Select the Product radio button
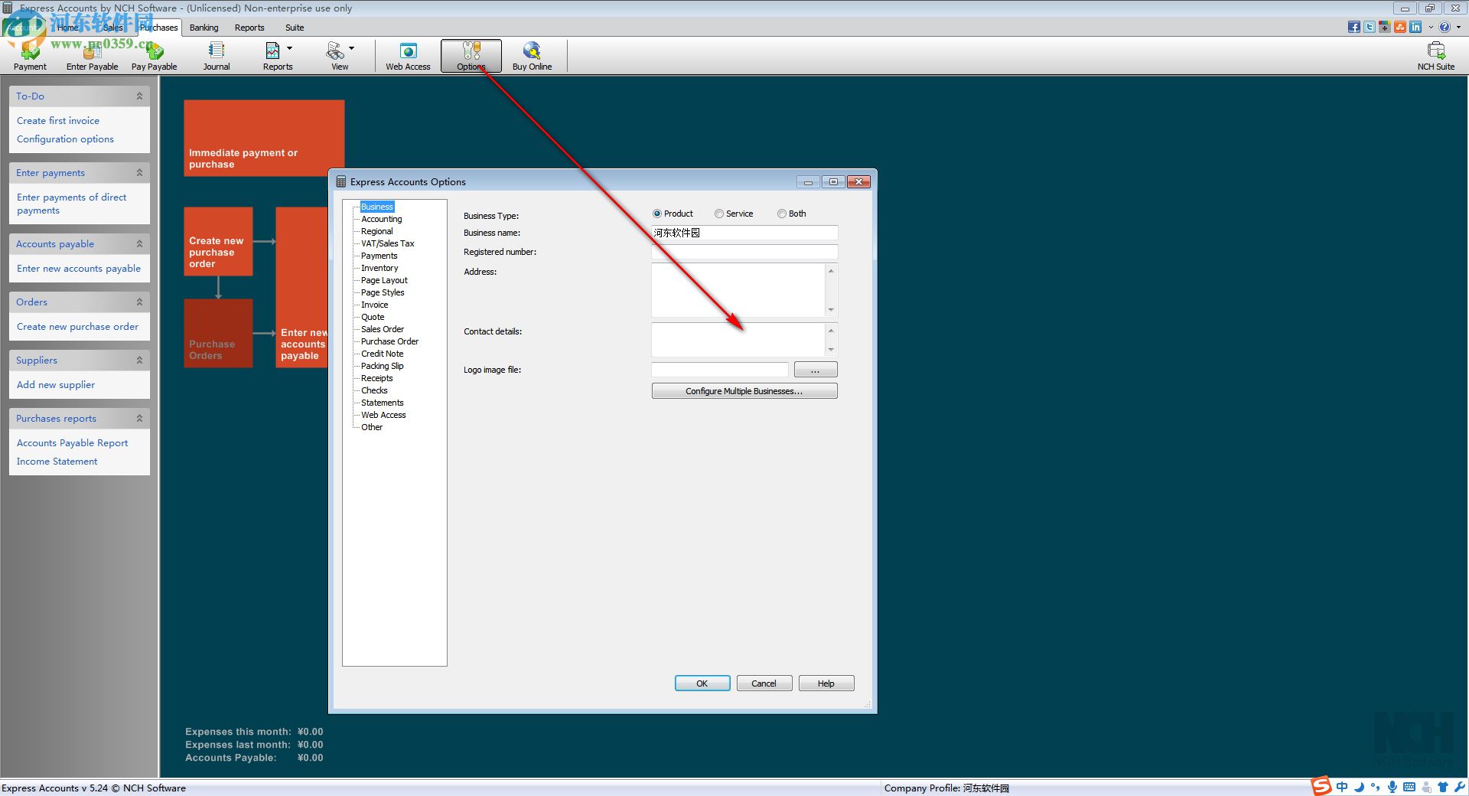 pos(657,214)
